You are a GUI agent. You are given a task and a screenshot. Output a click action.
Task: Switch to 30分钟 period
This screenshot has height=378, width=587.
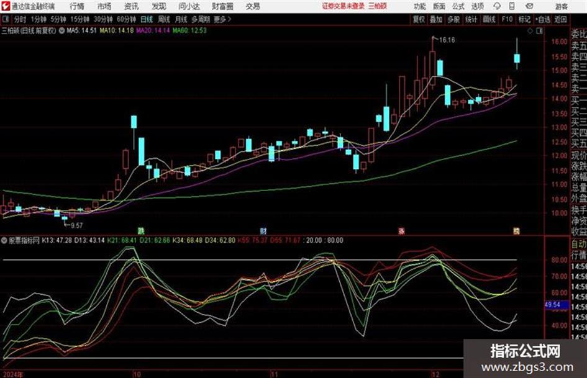point(103,19)
